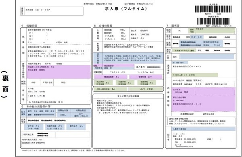Click the 育児休業取得実績 あり box
The width and height of the screenshot is (242, 157).
[104, 83]
